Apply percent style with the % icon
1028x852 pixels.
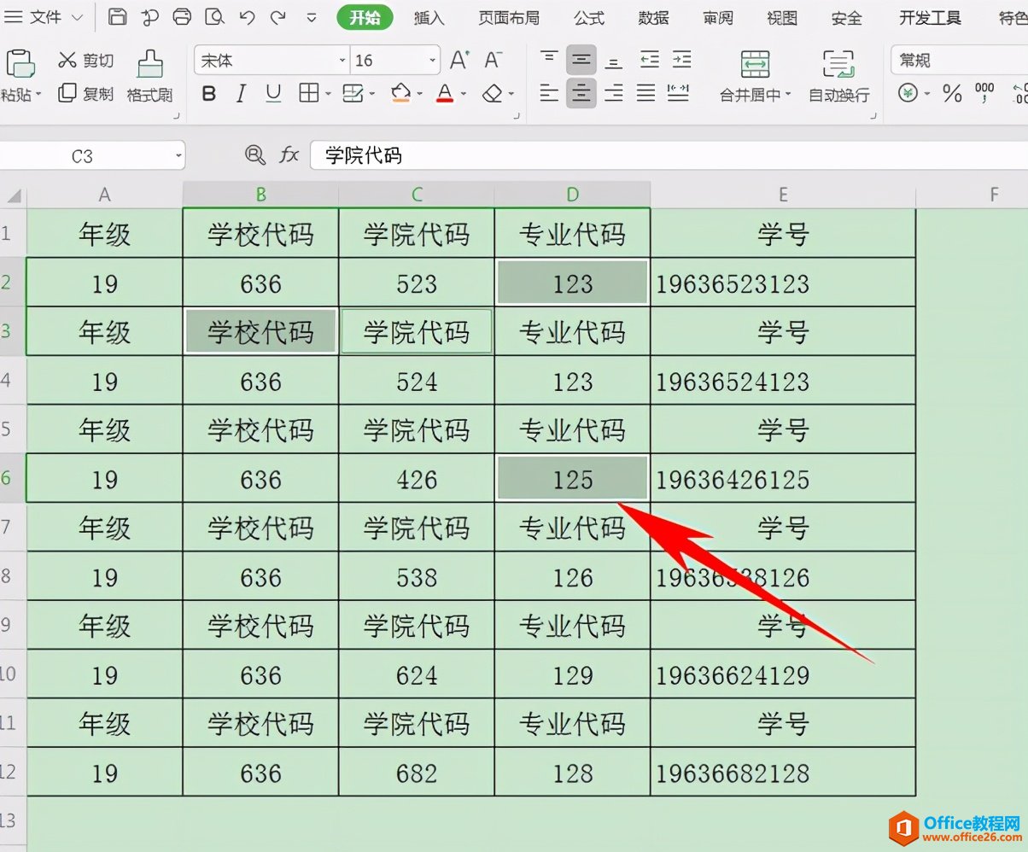pos(952,93)
